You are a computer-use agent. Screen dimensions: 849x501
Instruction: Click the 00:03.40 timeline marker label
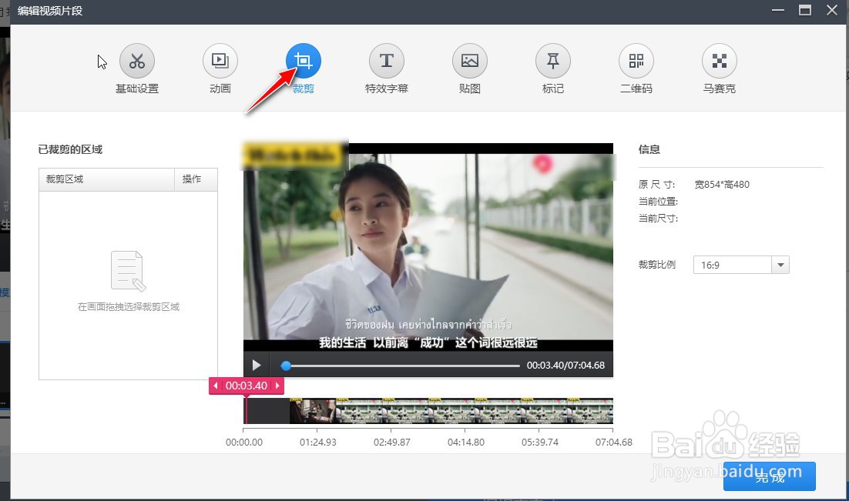[x=247, y=386]
